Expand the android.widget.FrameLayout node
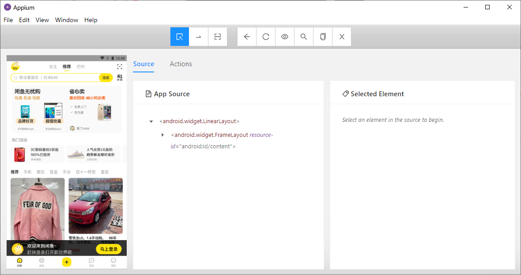The image size is (521, 275). 163,135
